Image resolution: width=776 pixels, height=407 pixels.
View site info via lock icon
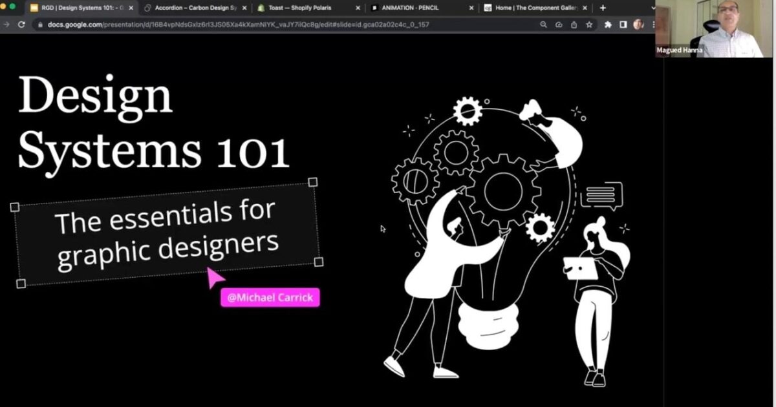click(x=40, y=25)
